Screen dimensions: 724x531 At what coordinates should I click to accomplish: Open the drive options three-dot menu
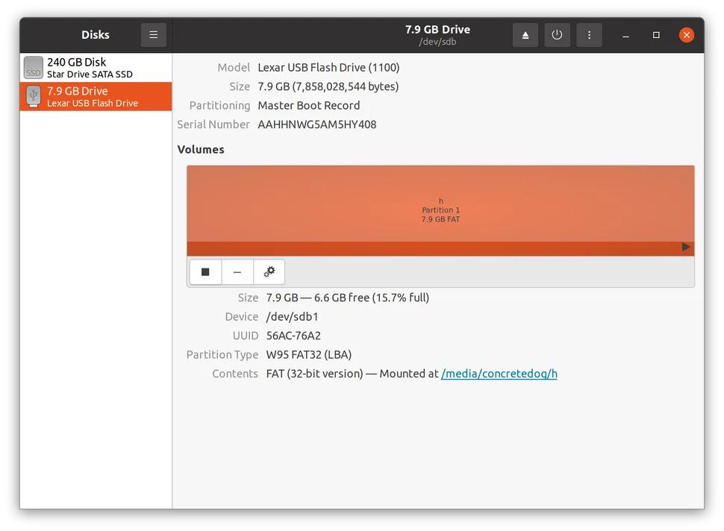point(589,34)
